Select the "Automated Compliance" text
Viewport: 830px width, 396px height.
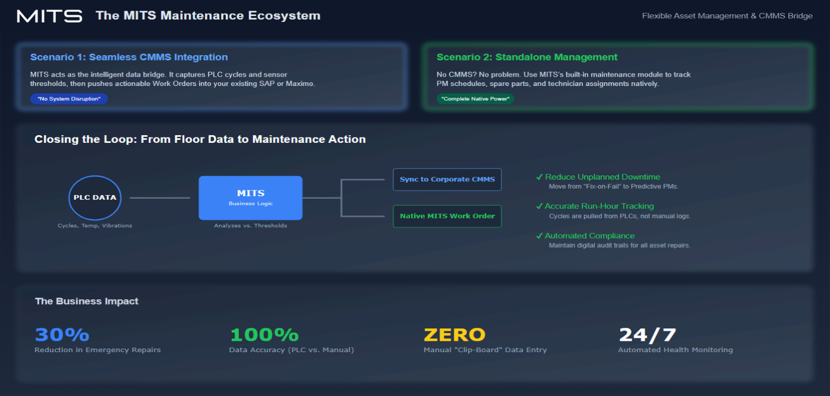tap(590, 236)
